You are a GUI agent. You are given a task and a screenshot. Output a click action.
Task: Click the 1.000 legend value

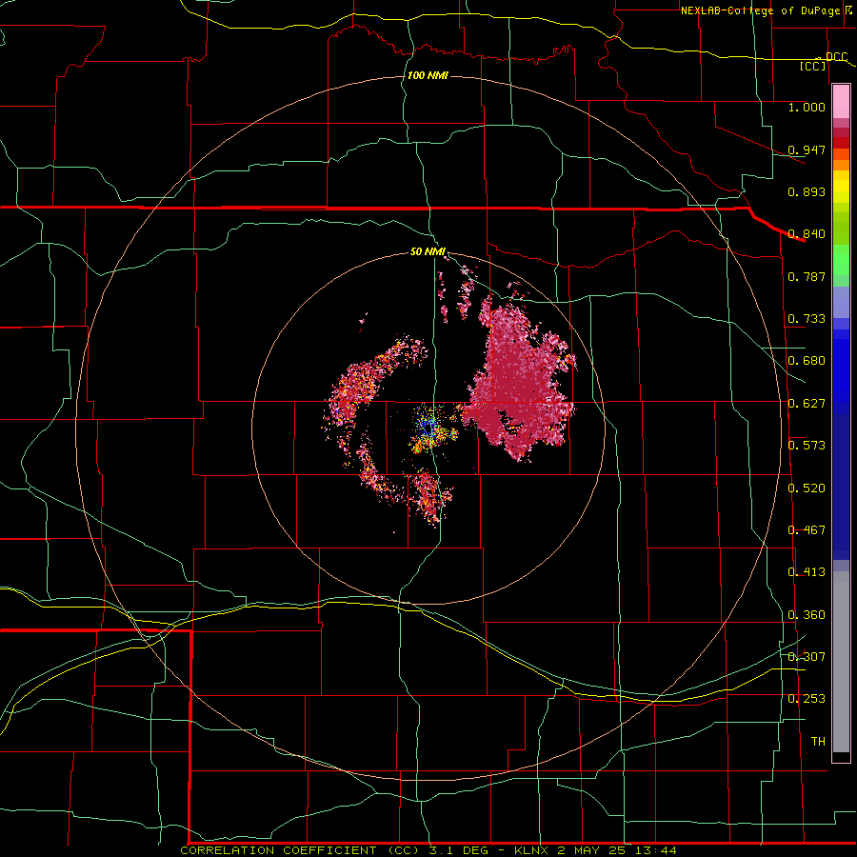point(807,107)
